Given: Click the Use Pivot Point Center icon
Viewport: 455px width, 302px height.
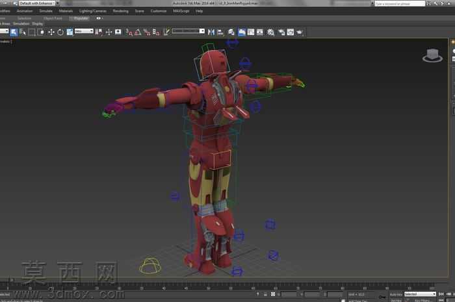Looking at the screenshot, I should pos(99,32).
